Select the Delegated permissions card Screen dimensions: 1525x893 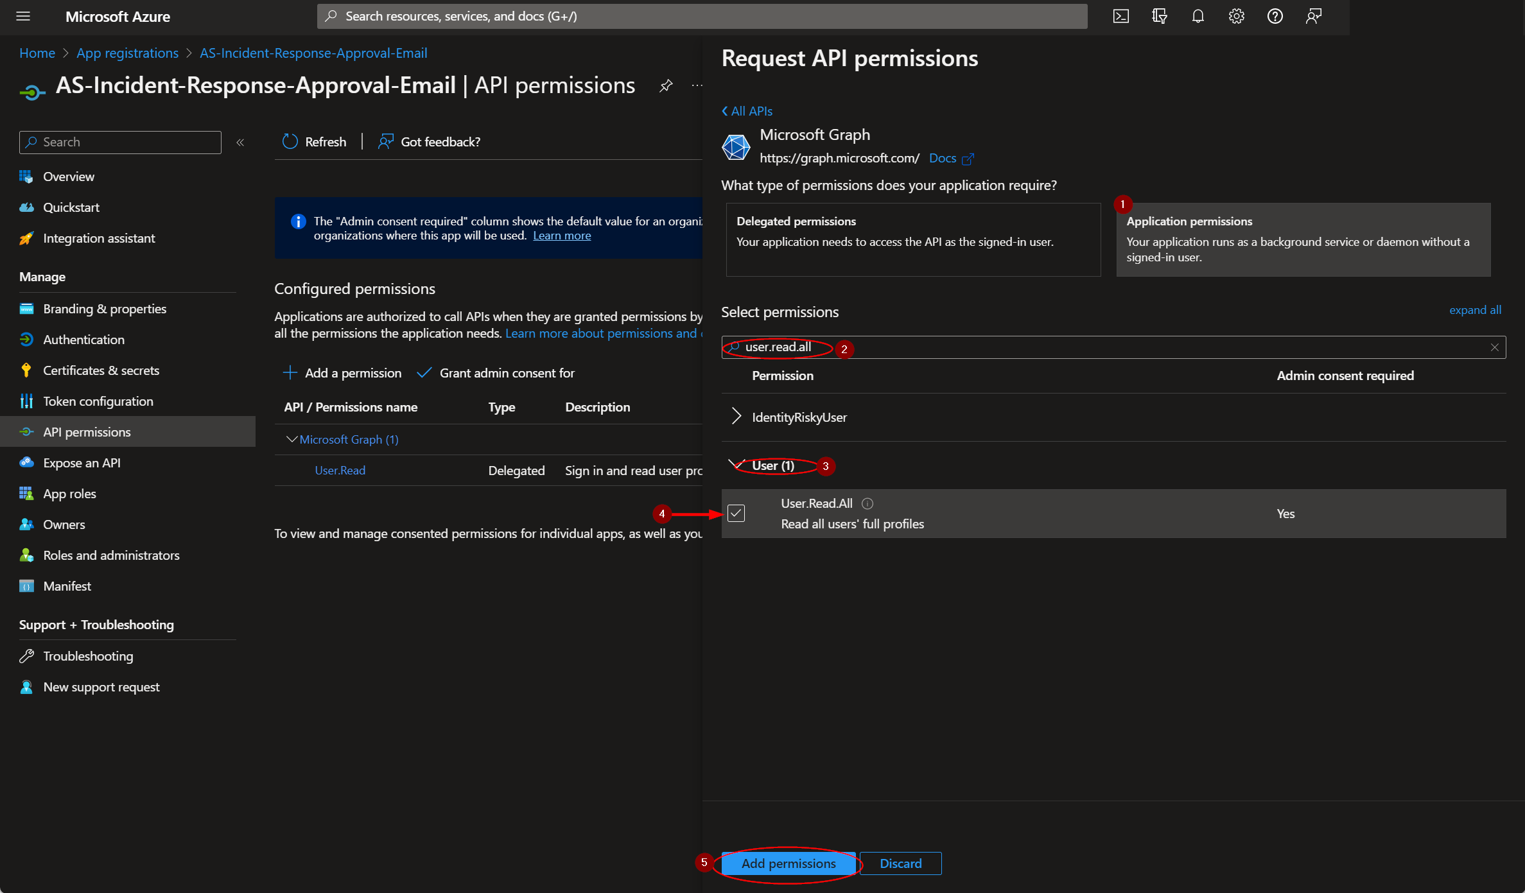(913, 239)
